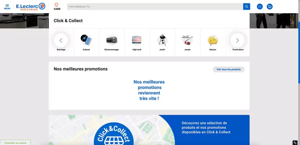Click the E.Leclerc Click & Collect logo
Screen dimensions: 300x145
[30, 6]
